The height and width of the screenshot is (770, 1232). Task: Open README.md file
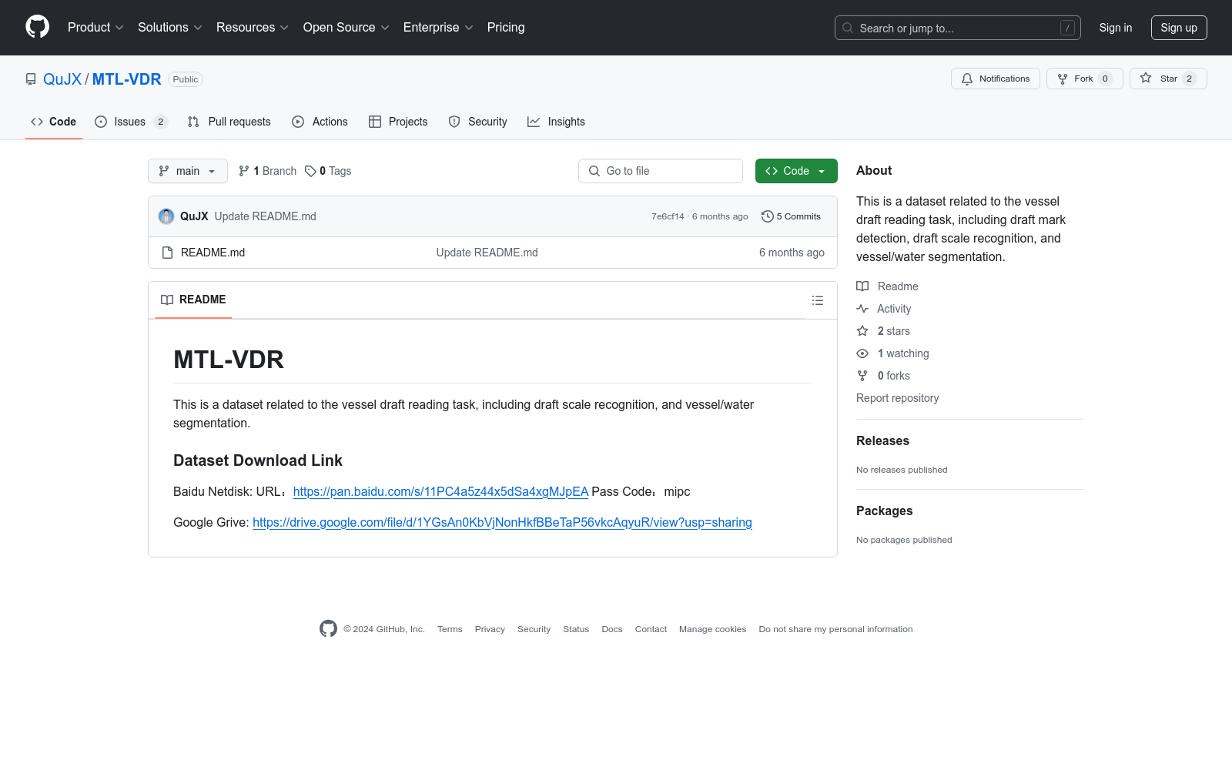tap(213, 253)
